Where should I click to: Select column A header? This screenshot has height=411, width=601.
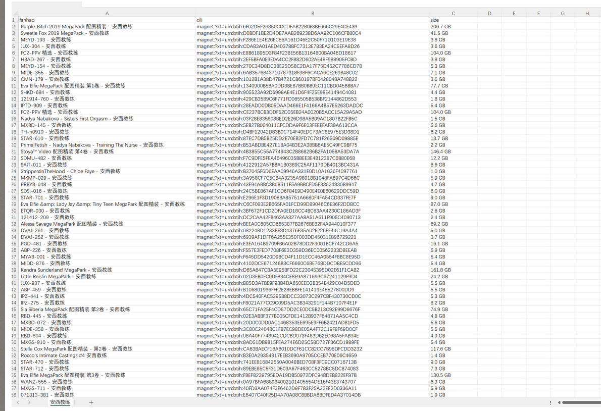[x=106, y=14]
